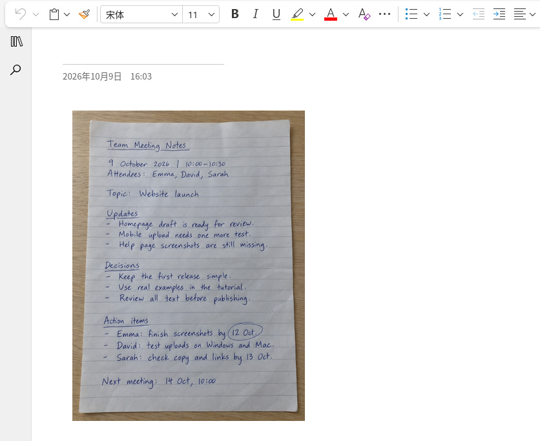
Task: Click the date 2026年10月9日
Action: pos(92,76)
